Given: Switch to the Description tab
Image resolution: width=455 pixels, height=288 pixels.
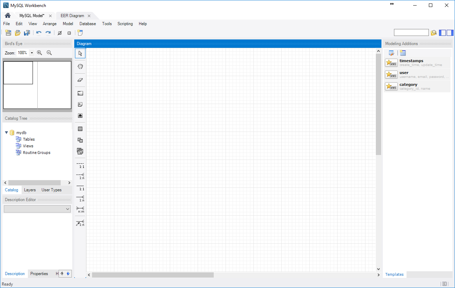Looking at the screenshot, I should pos(15,274).
